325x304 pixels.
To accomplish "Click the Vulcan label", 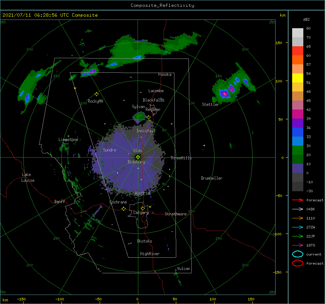I will click(184, 269).
